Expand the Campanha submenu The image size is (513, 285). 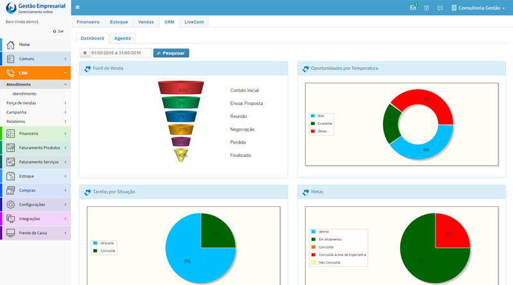35,112
